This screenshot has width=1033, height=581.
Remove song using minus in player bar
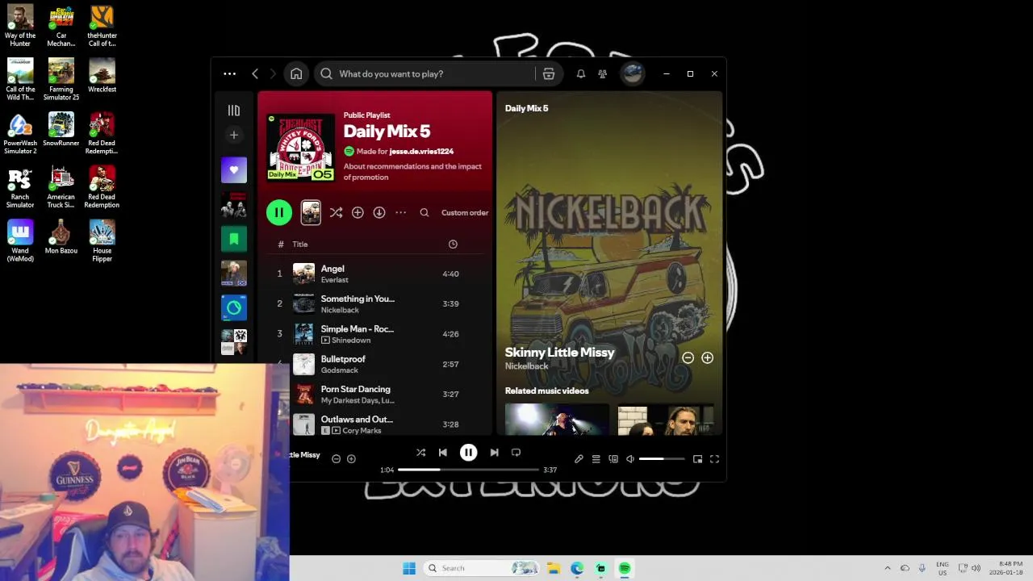point(336,458)
